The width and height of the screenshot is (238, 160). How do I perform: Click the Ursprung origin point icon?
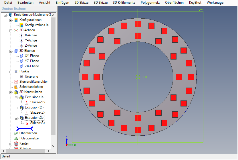point(21,77)
